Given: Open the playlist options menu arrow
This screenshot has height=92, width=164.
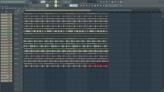Looking at the screenshot, I should point(1,8).
